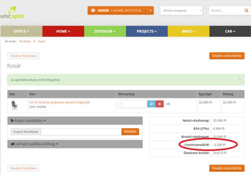Click the search magnifier icon
This screenshot has height=175, width=251.
(246, 10)
